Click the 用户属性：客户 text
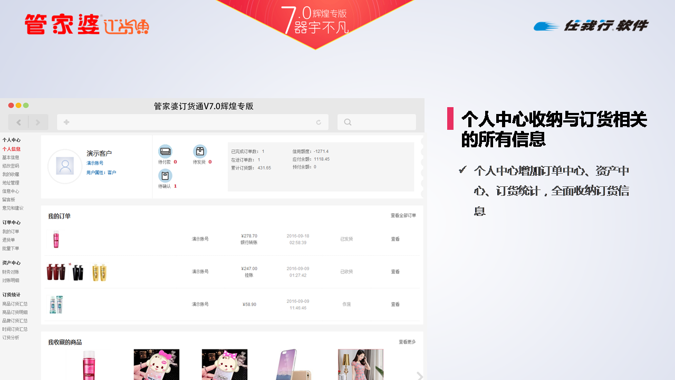Viewport: 675px width, 380px height. [101, 173]
